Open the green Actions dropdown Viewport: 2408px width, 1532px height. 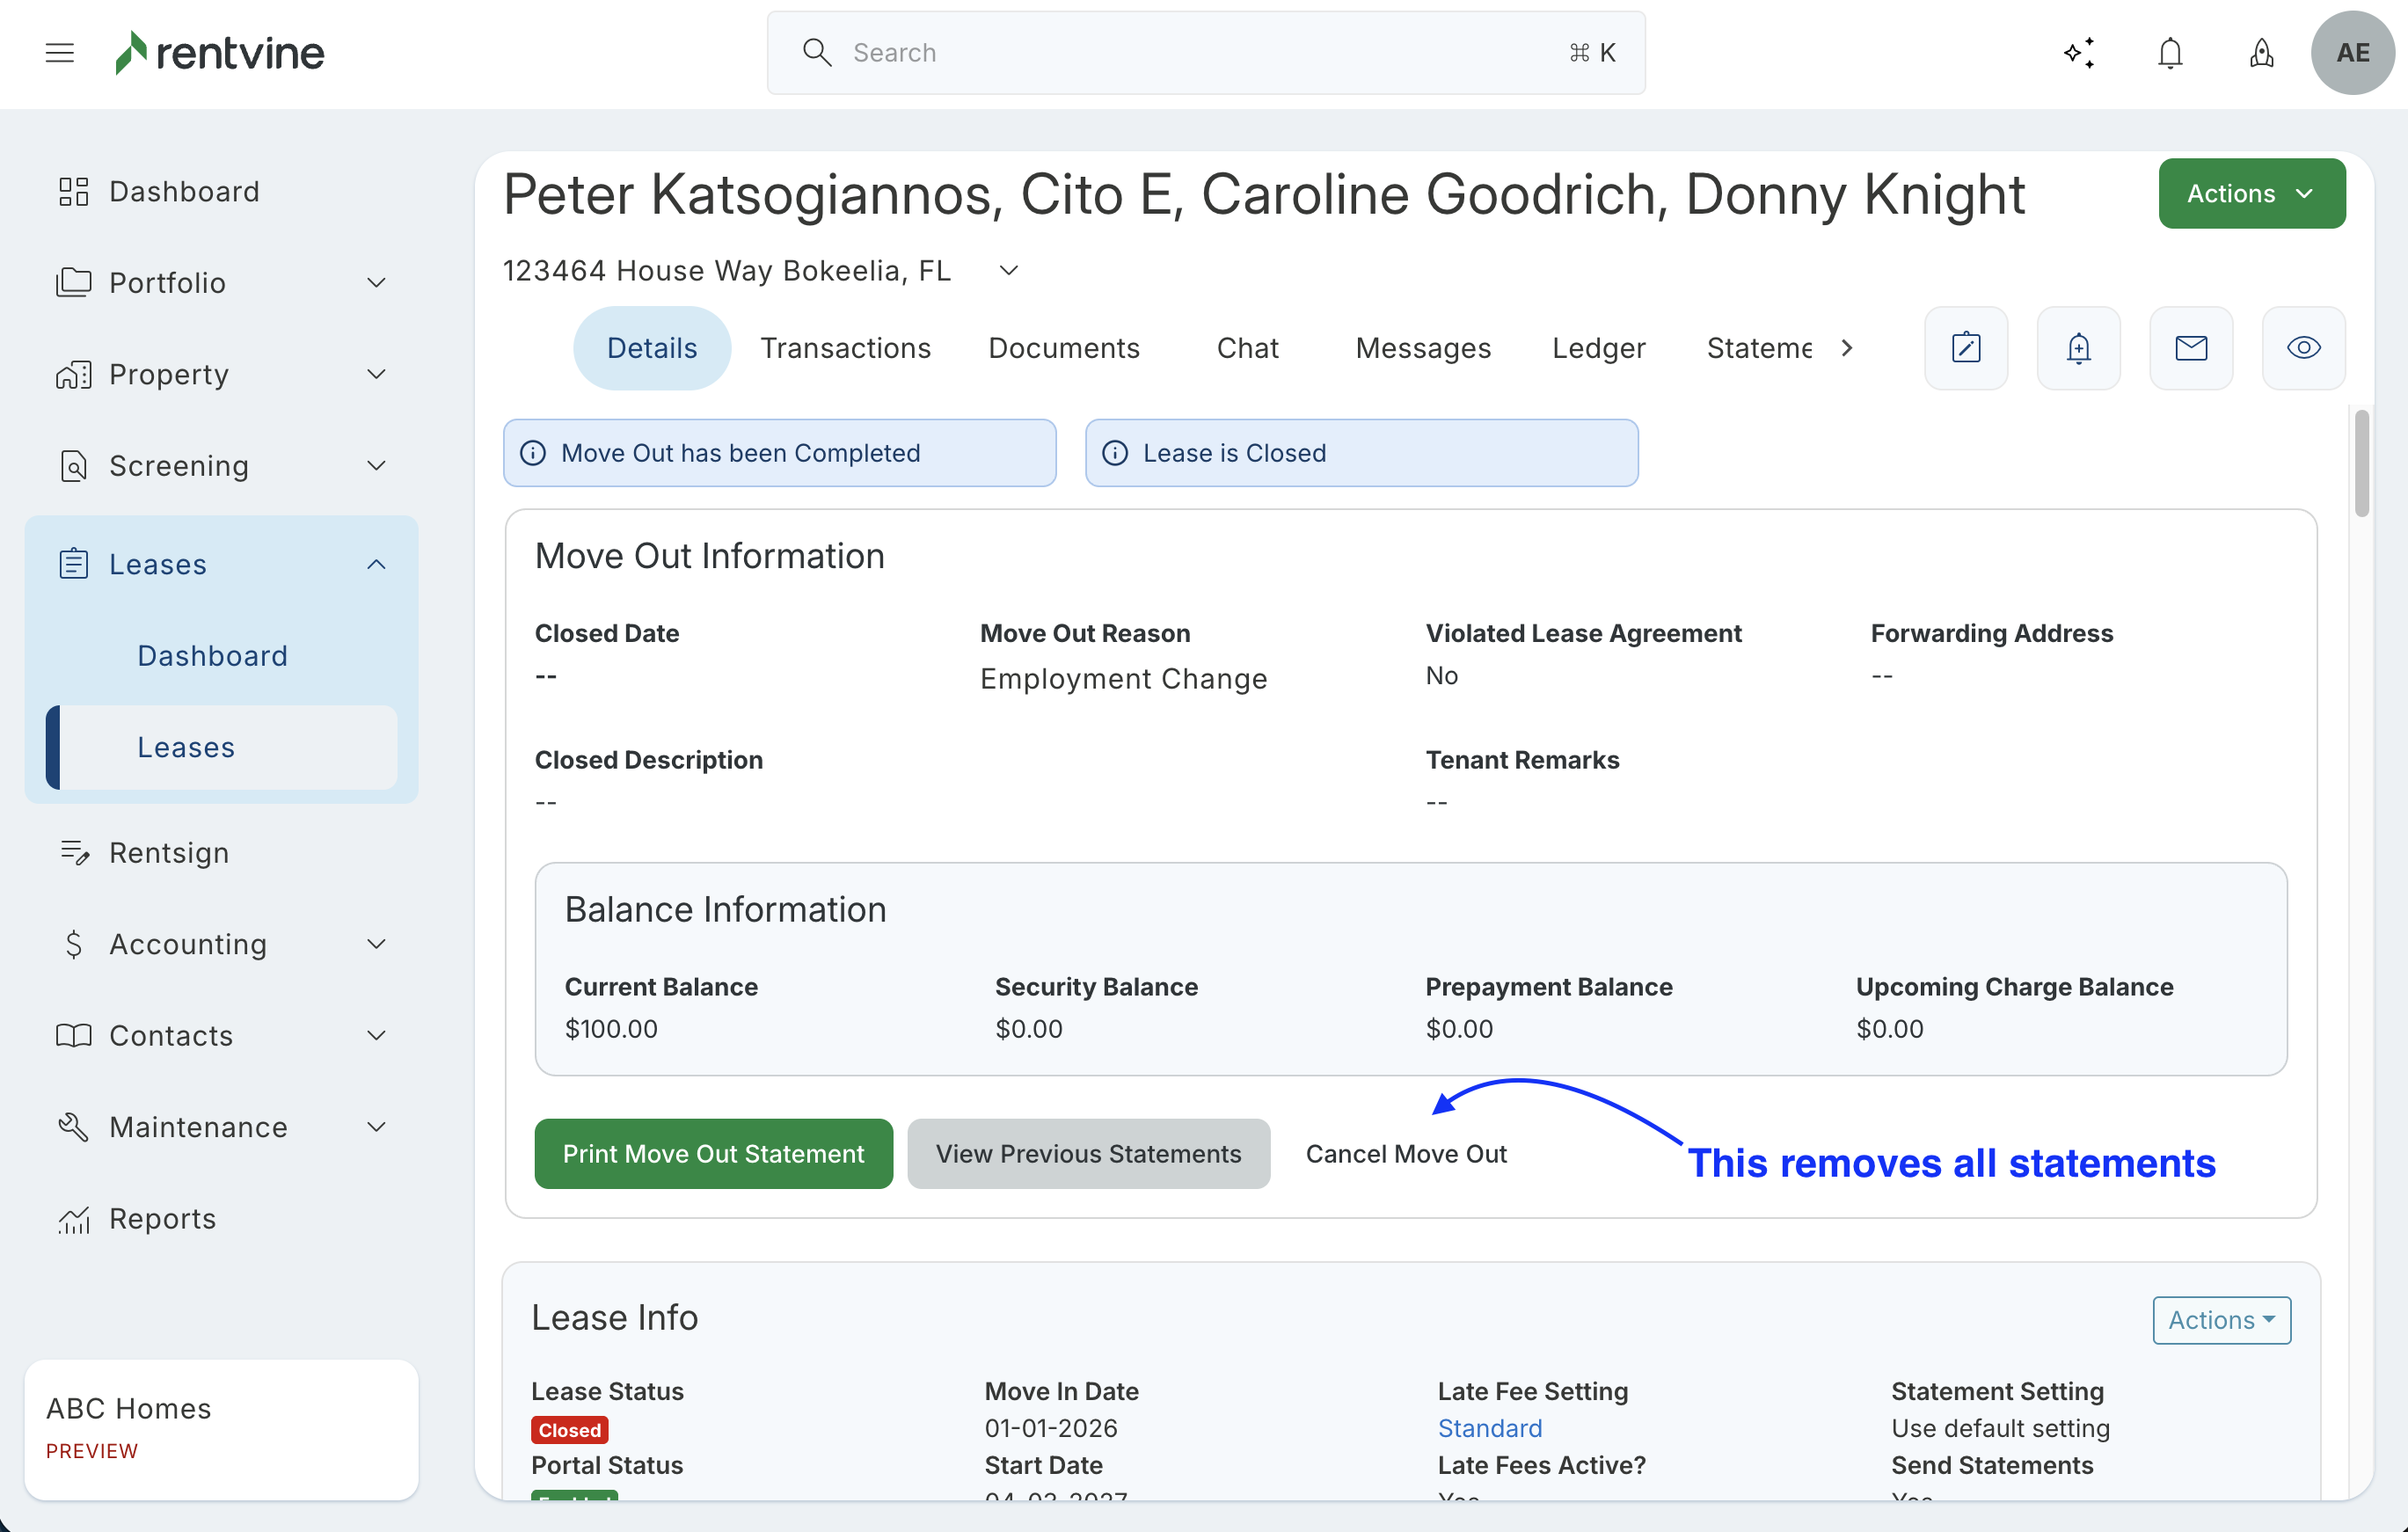[2251, 194]
